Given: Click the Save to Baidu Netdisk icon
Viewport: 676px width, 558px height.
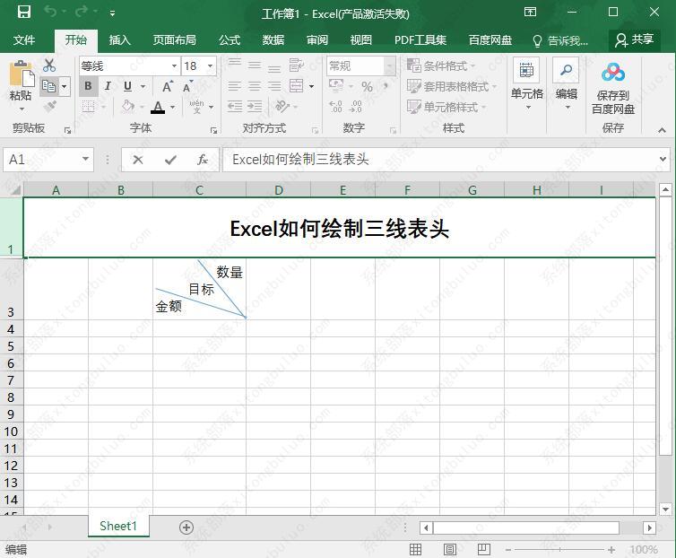Looking at the screenshot, I should (x=612, y=74).
